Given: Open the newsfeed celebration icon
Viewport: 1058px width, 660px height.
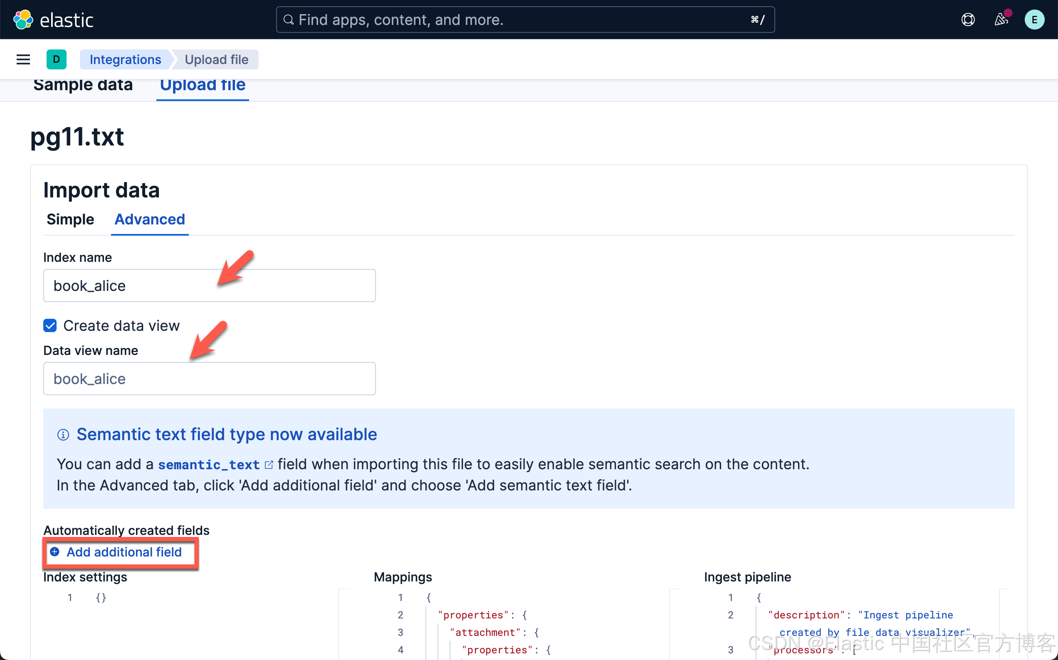Looking at the screenshot, I should point(1001,20).
